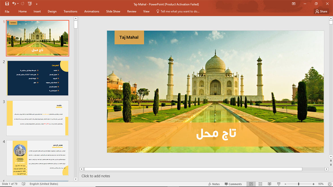The width and height of the screenshot is (333, 187).
Task: Toggle Normal view button in status bar
Action: coord(251,184)
